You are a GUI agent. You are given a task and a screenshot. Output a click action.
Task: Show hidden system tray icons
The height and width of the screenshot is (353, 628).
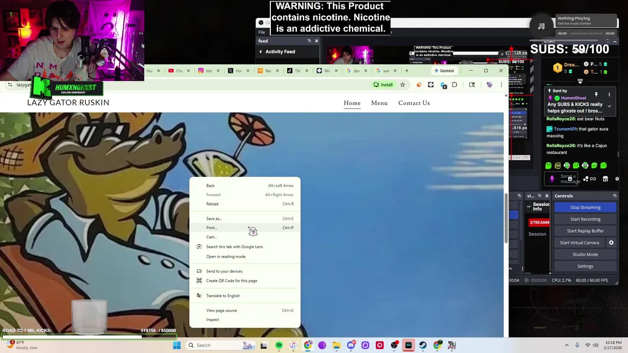point(567,345)
